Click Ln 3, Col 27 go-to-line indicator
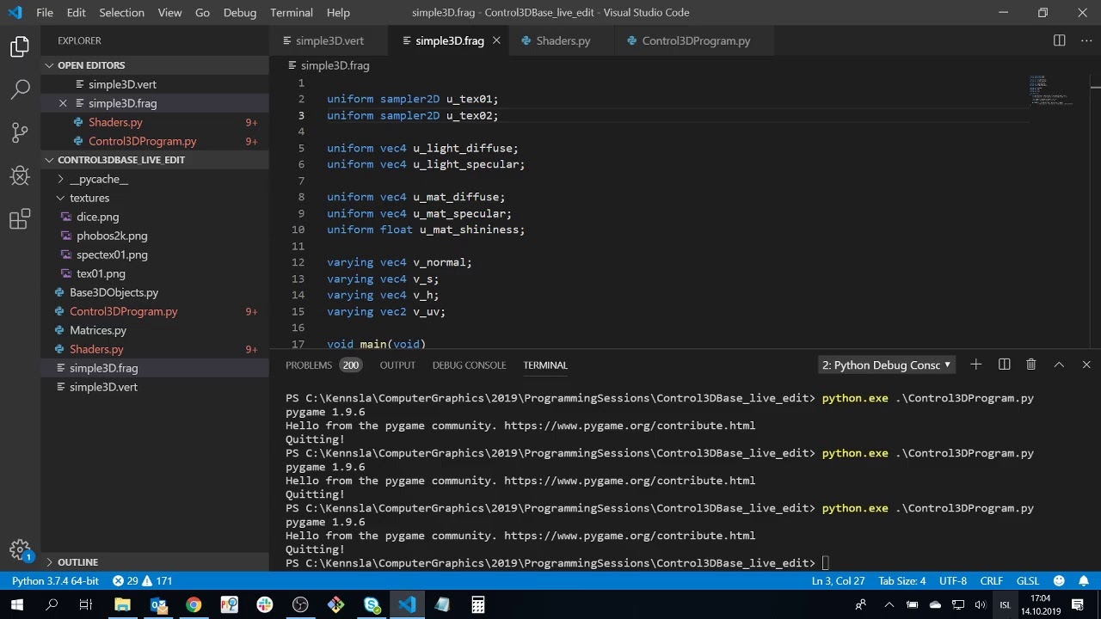This screenshot has height=619, width=1101. [x=838, y=581]
